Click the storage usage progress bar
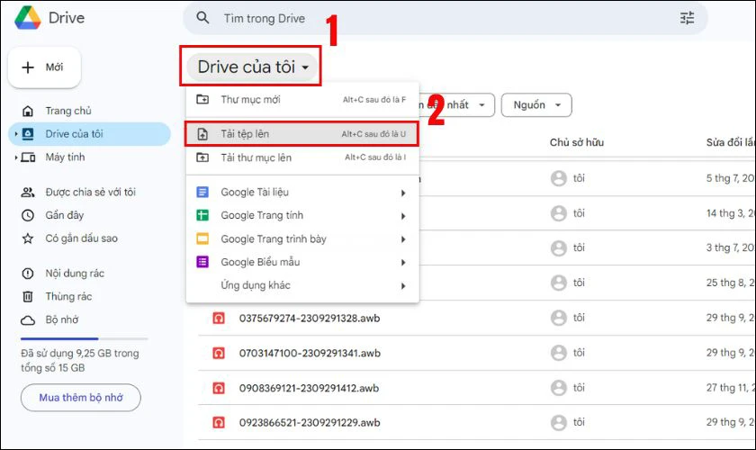This screenshot has width=756, height=450. tap(85, 338)
